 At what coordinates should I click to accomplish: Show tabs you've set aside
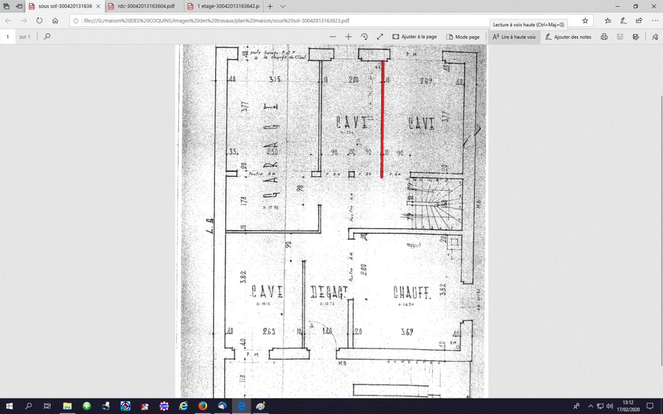click(x=7, y=6)
